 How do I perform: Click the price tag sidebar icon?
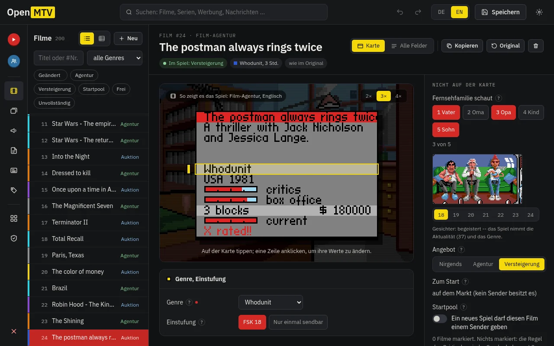click(x=14, y=190)
